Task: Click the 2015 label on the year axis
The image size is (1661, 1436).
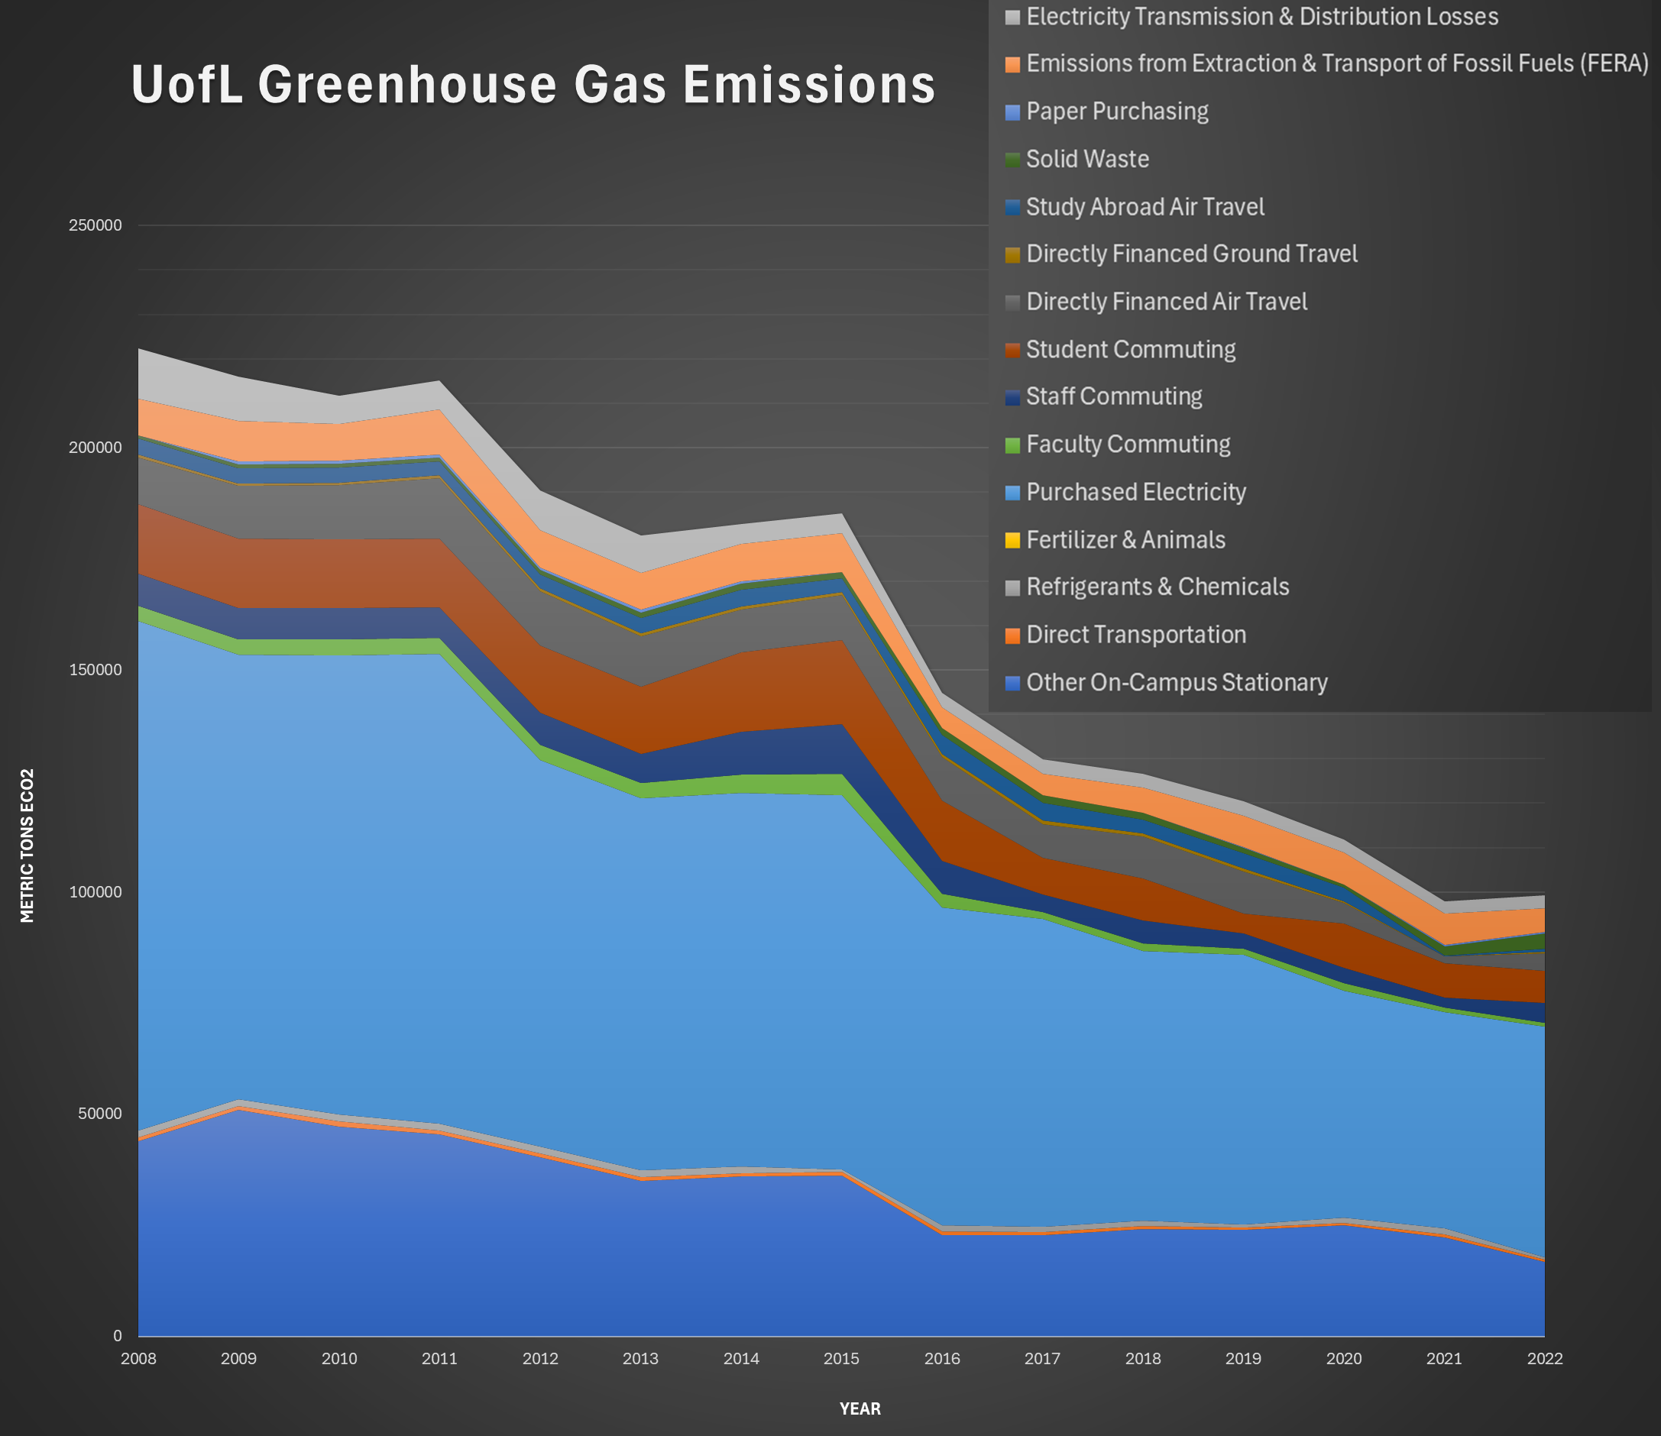Action: (841, 1359)
